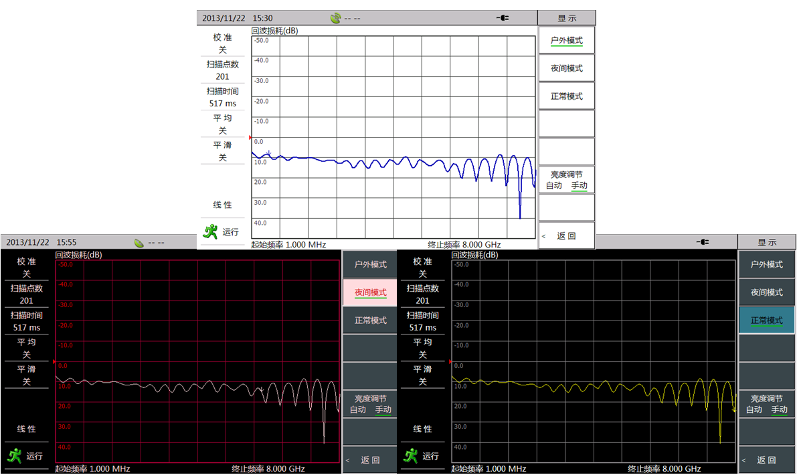The image size is (797, 475).
Task: Select the highlighted 正常模式 in the yellow-trace screen
Action: [766, 320]
